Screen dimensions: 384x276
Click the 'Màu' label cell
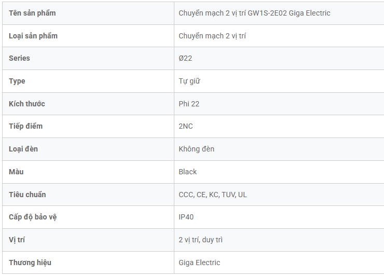point(16,172)
